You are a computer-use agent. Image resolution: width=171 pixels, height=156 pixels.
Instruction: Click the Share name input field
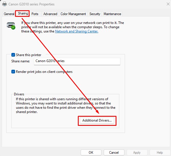point(77,61)
